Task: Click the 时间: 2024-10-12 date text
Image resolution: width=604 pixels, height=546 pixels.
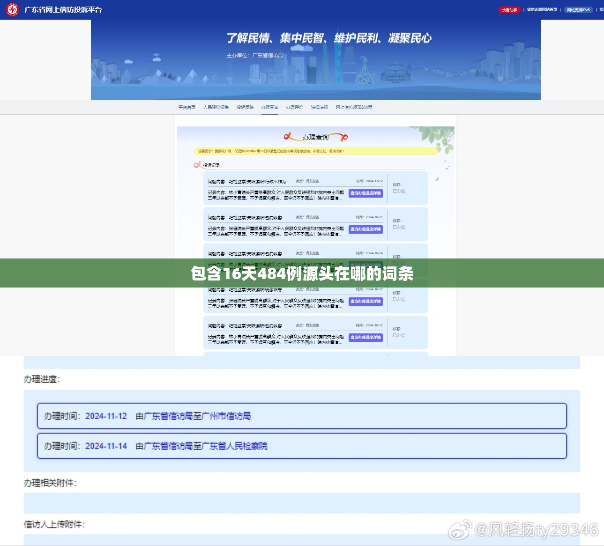Action: pos(369,325)
